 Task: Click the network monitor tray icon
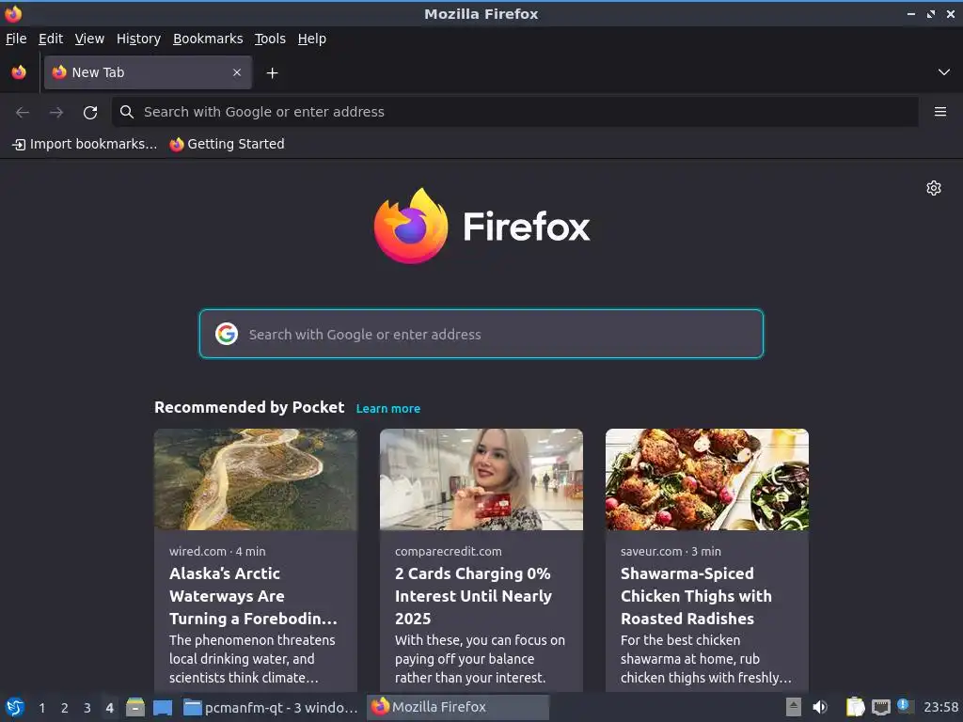tap(880, 707)
